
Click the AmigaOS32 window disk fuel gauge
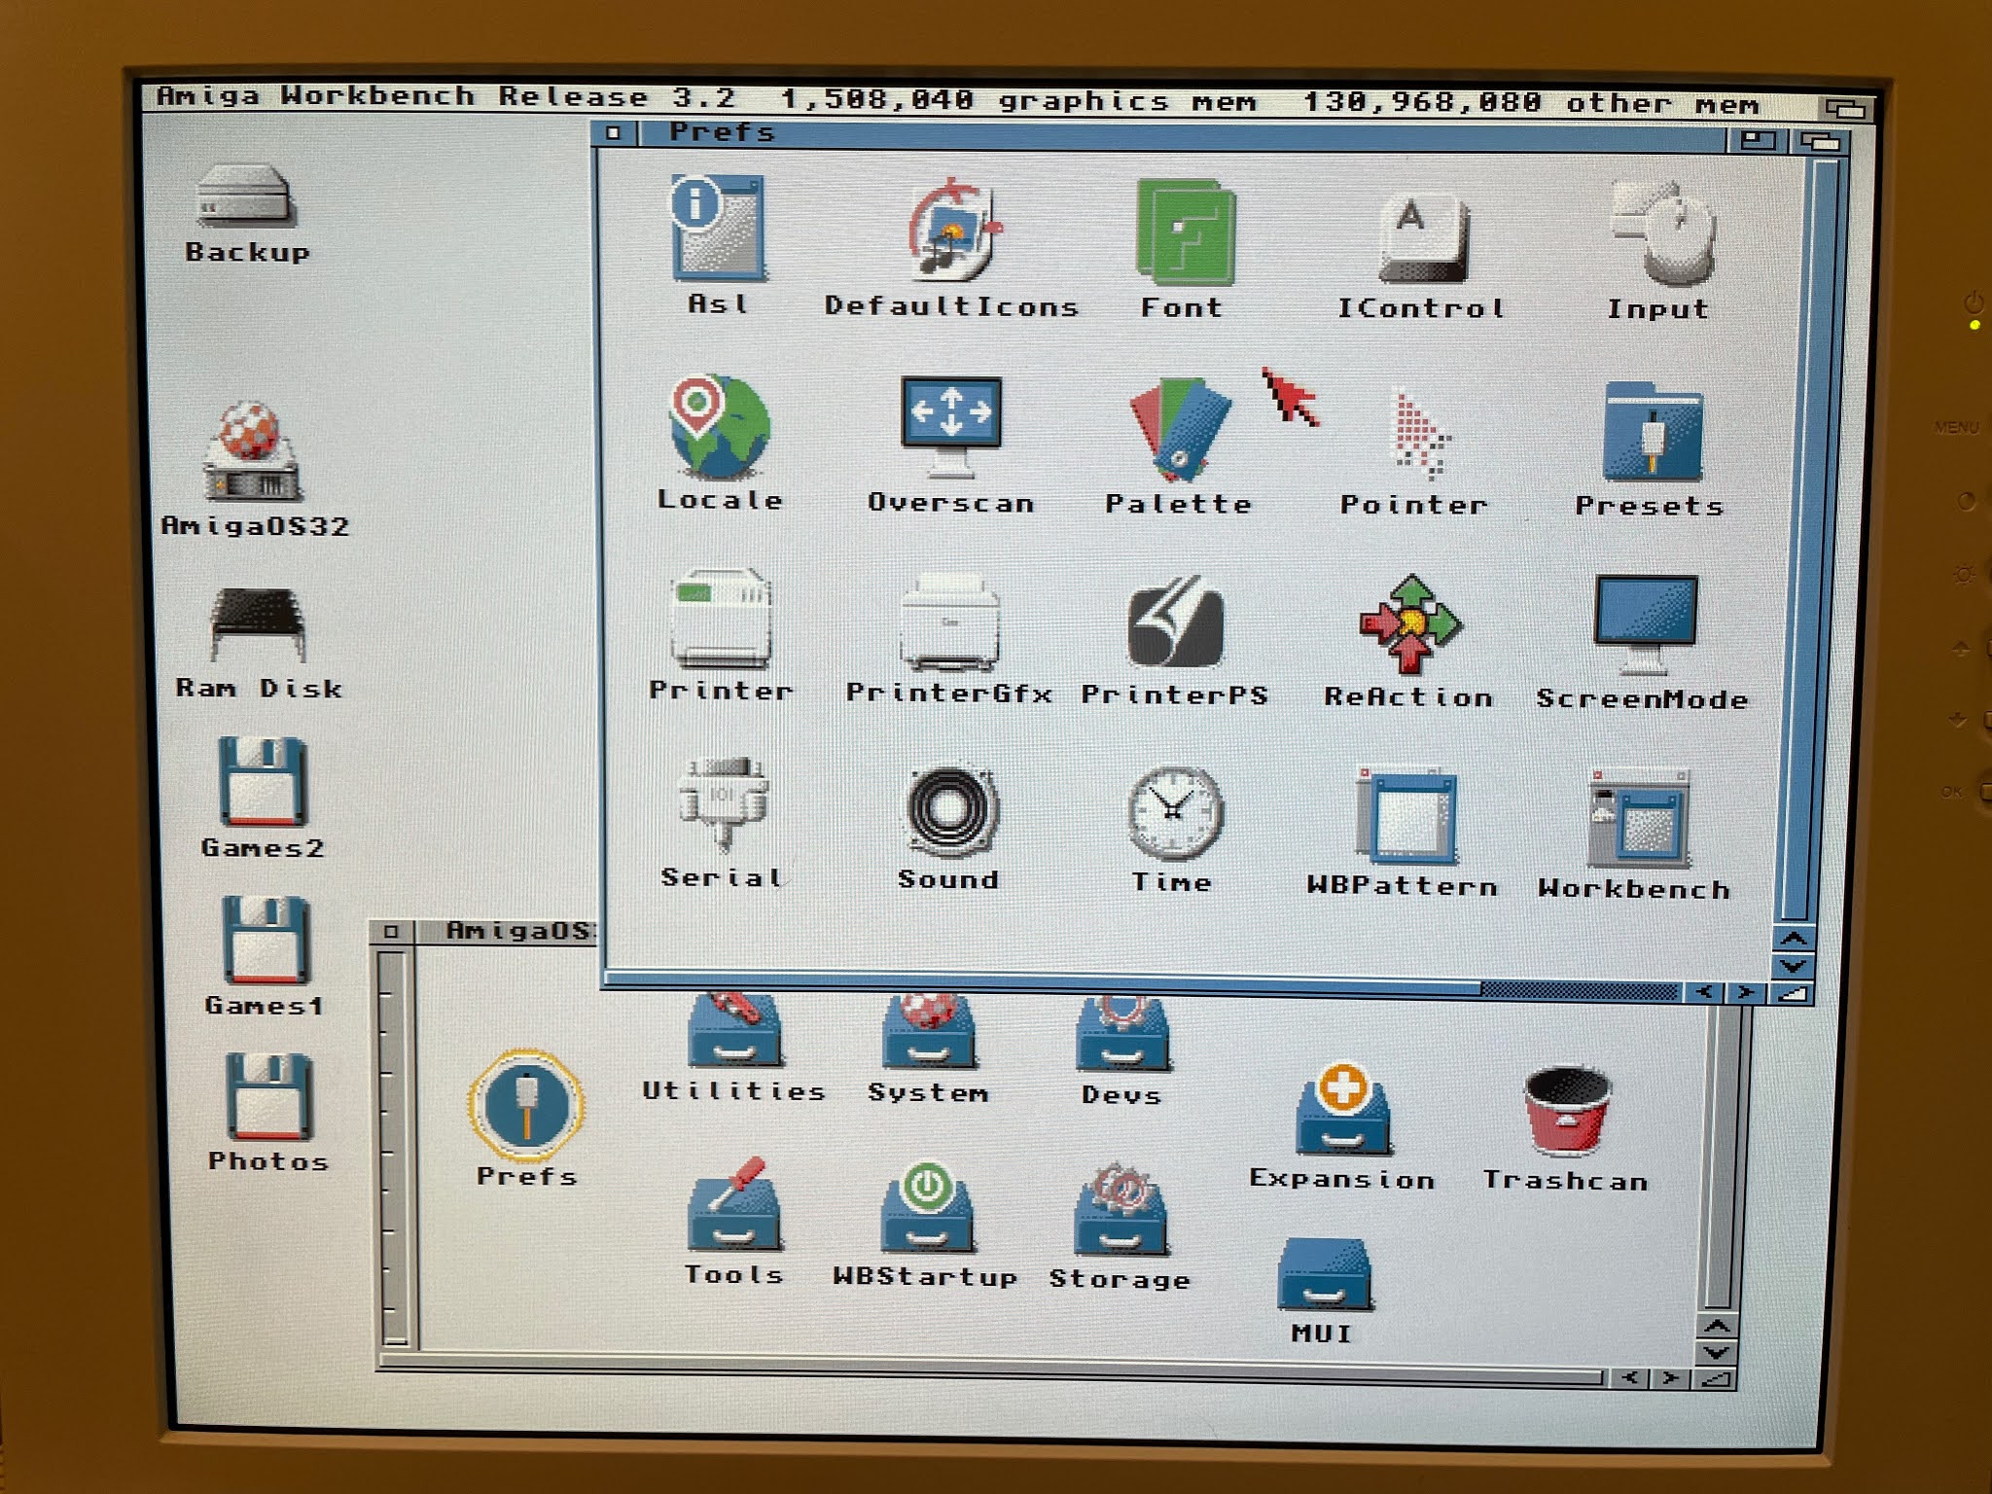(393, 1148)
